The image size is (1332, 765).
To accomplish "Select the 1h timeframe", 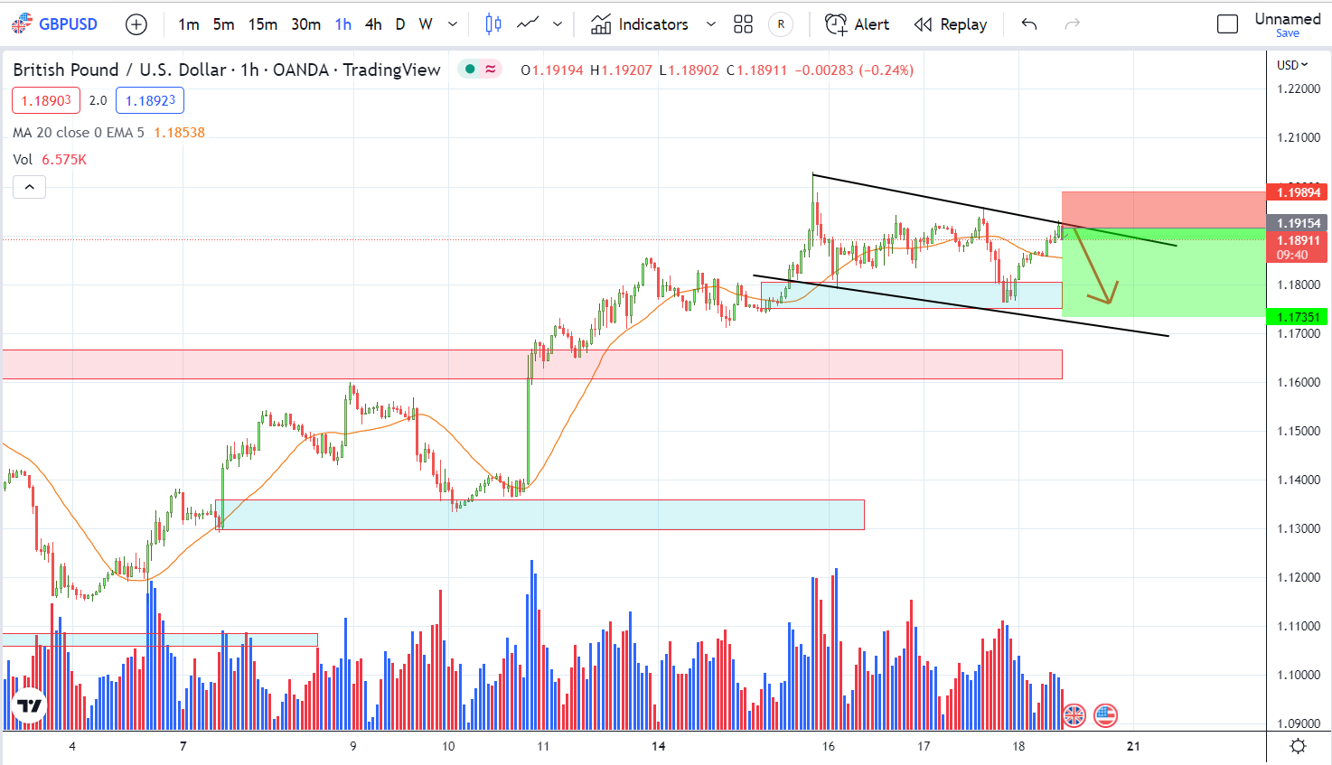I will click(x=343, y=24).
